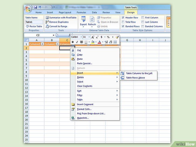The height and width of the screenshot is (147, 196).
Task: Apply the comma style format
Action: tap(113, 37)
